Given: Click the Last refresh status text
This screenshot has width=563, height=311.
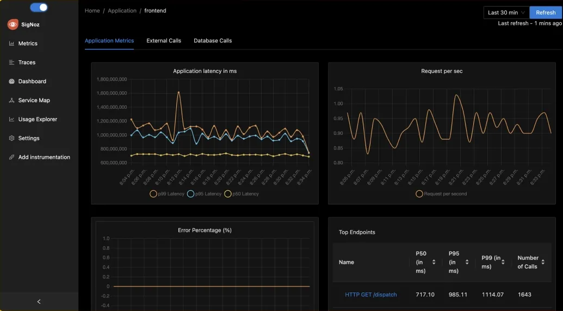Looking at the screenshot, I should [530, 23].
